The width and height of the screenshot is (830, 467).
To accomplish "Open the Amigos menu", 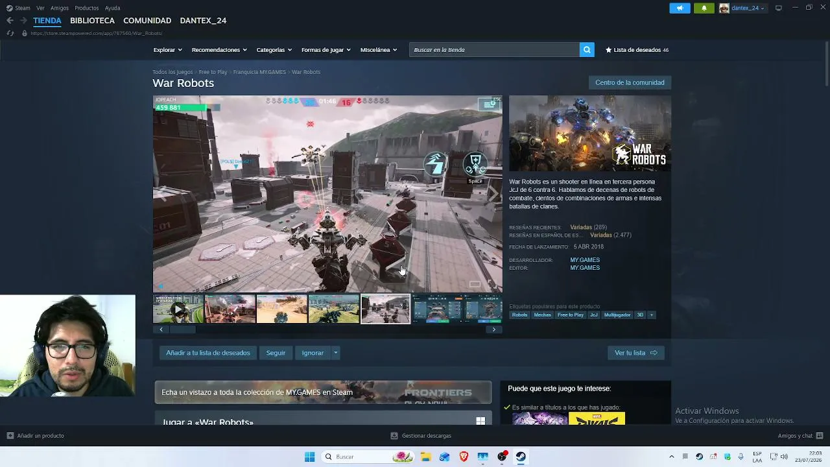I will (60, 8).
